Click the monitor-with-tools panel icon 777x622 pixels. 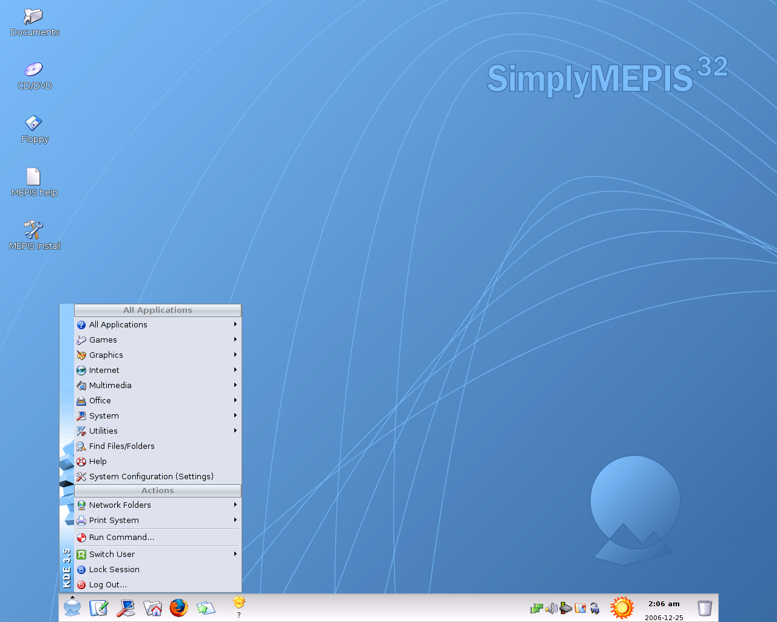126,607
